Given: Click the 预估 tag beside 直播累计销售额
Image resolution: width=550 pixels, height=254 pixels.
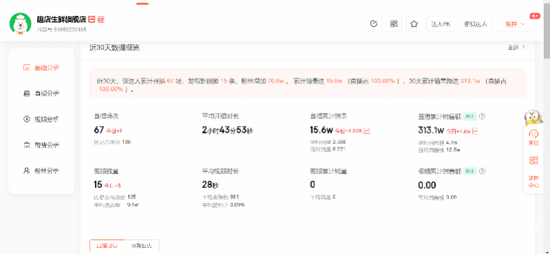Looking at the screenshot, I should [470, 116].
